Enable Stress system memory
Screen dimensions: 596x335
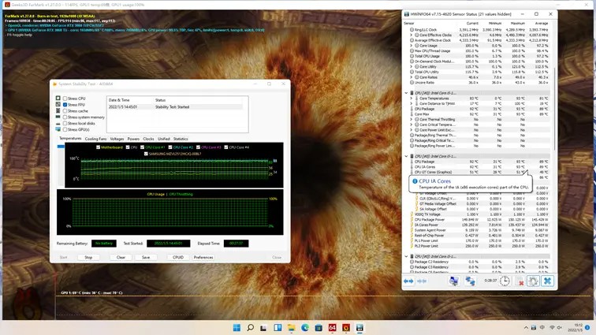[65, 117]
